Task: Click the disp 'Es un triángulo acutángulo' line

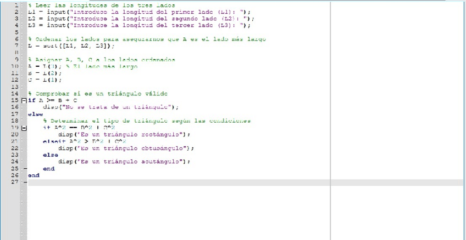Action: point(124,162)
